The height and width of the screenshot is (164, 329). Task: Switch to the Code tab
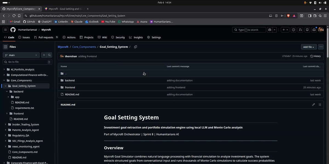(x=9, y=37)
